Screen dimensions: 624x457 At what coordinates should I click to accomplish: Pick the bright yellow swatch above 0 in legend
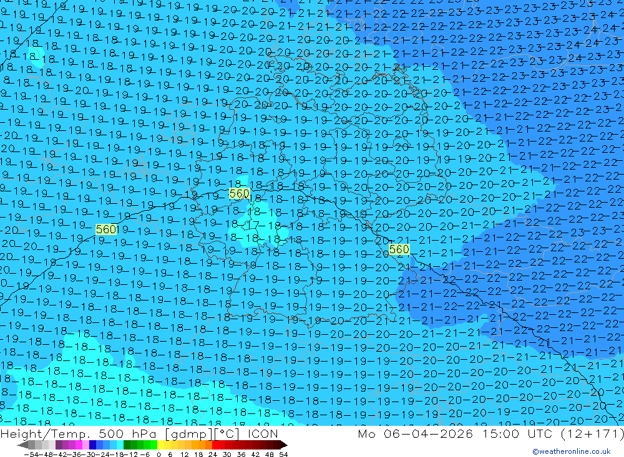[x=161, y=445]
